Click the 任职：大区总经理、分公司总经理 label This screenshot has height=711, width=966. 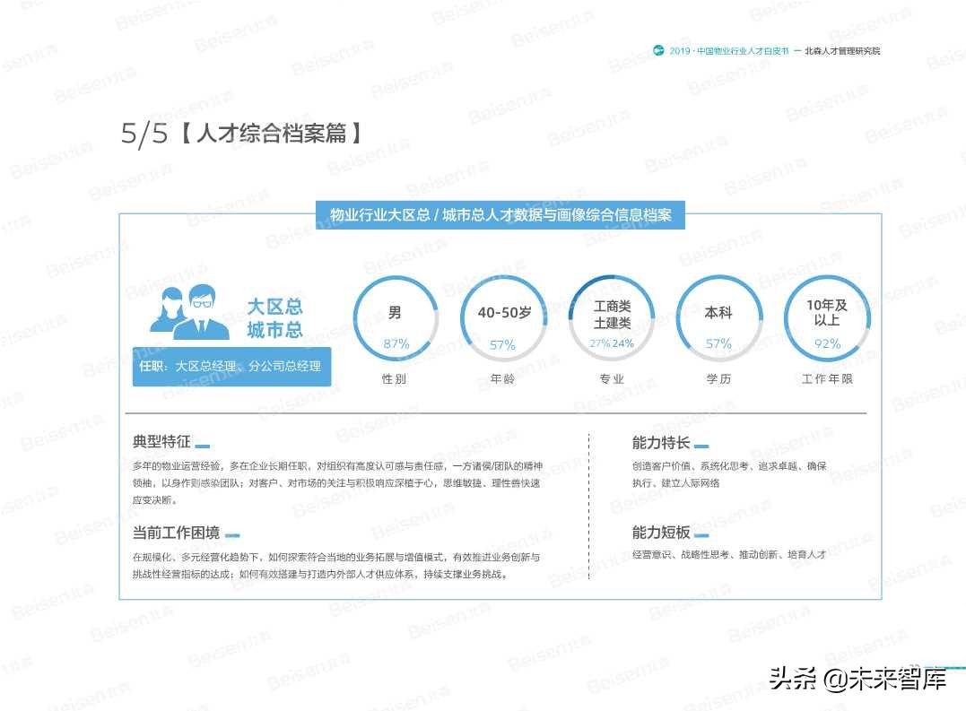(231, 367)
